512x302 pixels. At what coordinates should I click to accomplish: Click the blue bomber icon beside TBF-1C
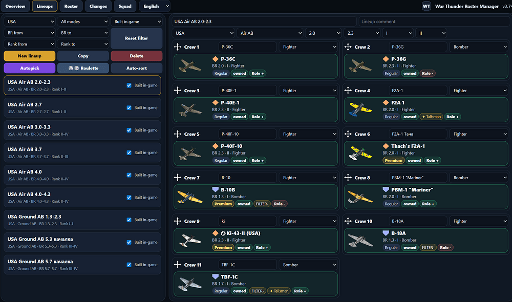coord(216,277)
